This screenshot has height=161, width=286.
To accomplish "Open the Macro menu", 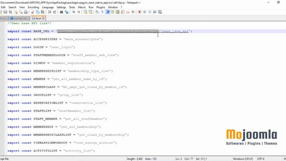I will tap(82, 7).
